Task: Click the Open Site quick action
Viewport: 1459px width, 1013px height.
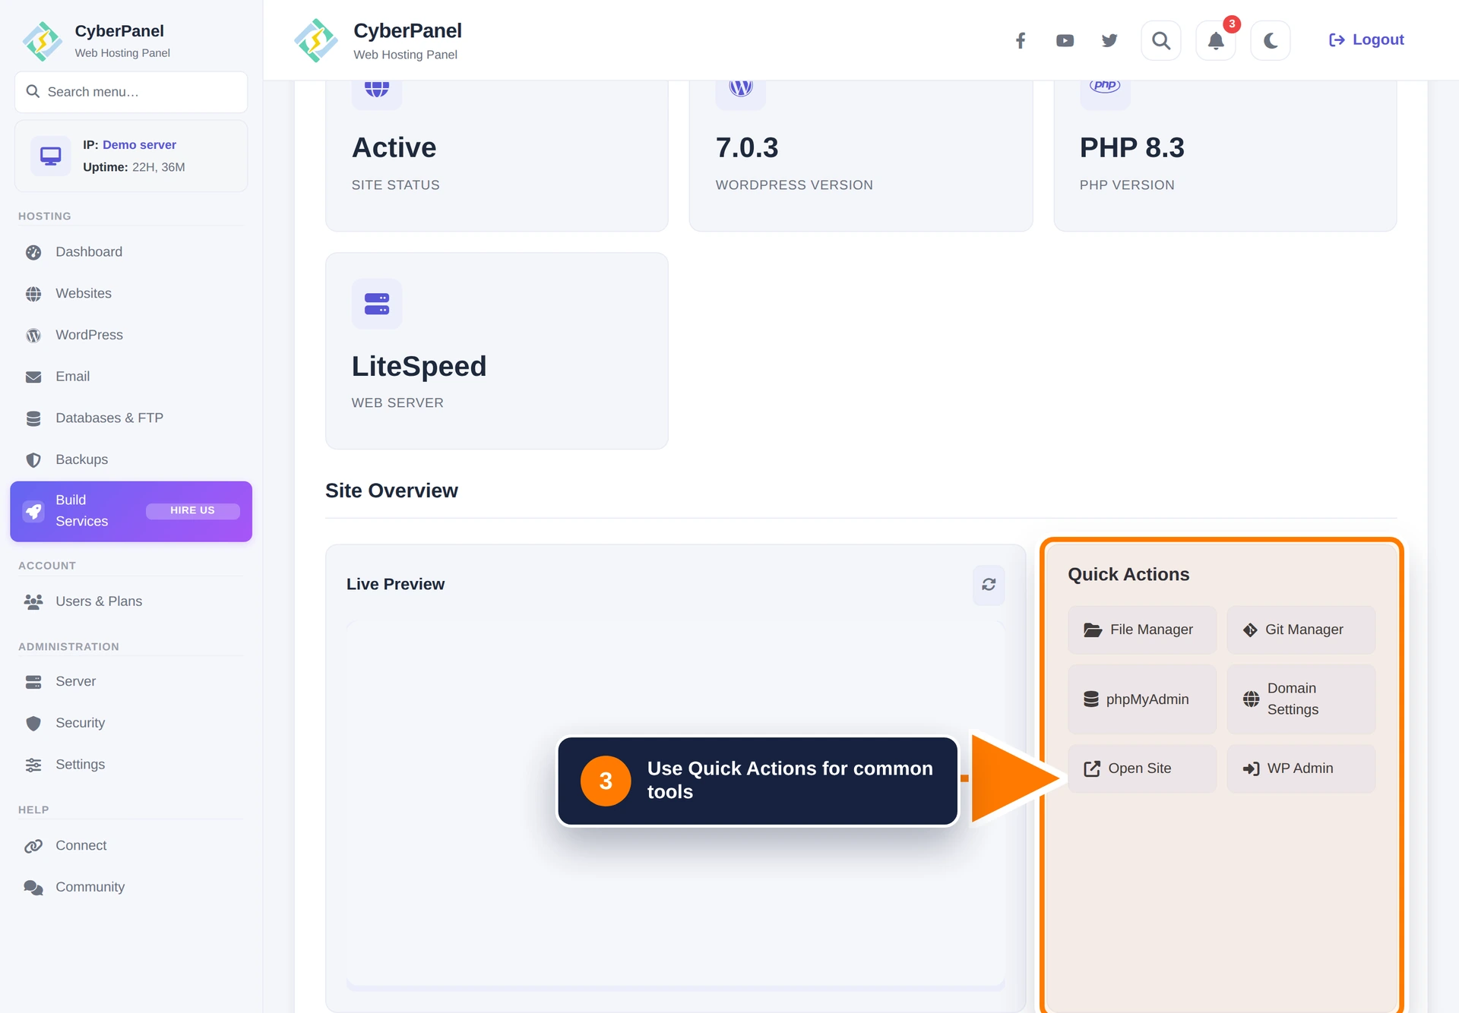Action: point(1142,768)
